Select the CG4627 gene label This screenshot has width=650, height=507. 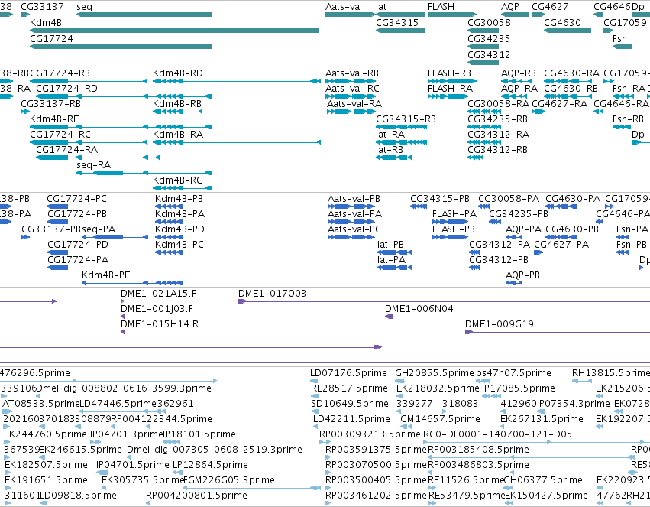click(550, 7)
